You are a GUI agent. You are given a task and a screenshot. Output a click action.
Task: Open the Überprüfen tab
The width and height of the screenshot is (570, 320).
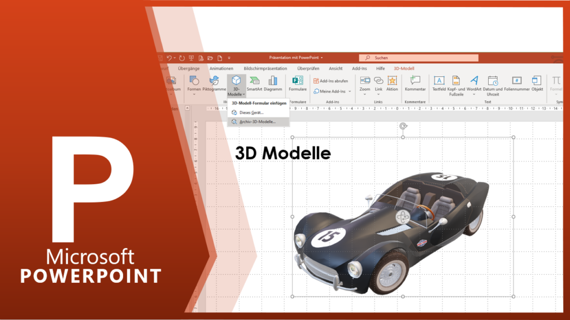click(x=308, y=68)
